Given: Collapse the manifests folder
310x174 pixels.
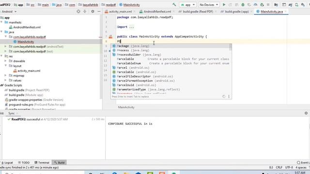Looking at the screenshot, I should tap(1, 22).
